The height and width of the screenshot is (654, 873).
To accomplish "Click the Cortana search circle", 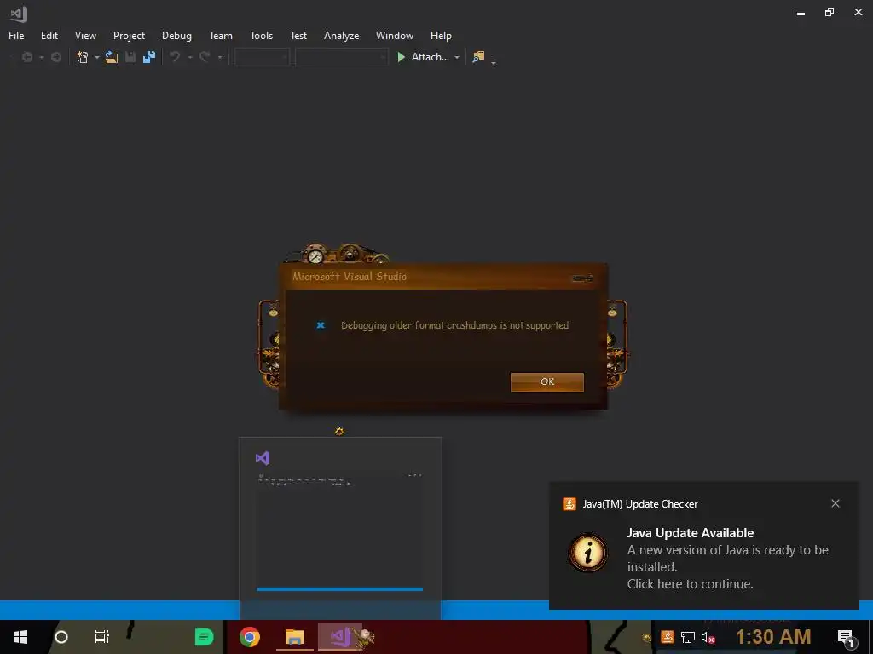I will (61, 637).
